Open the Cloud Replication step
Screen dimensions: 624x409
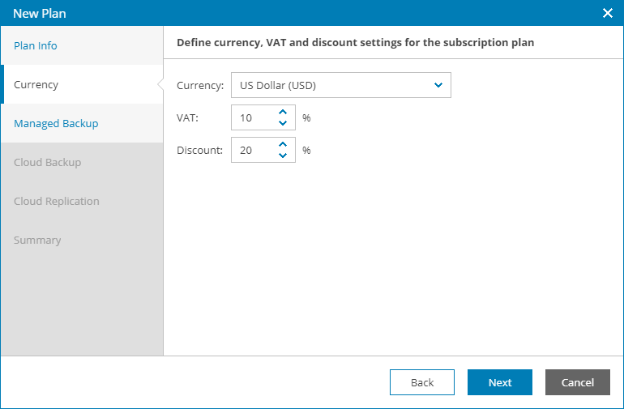point(57,201)
